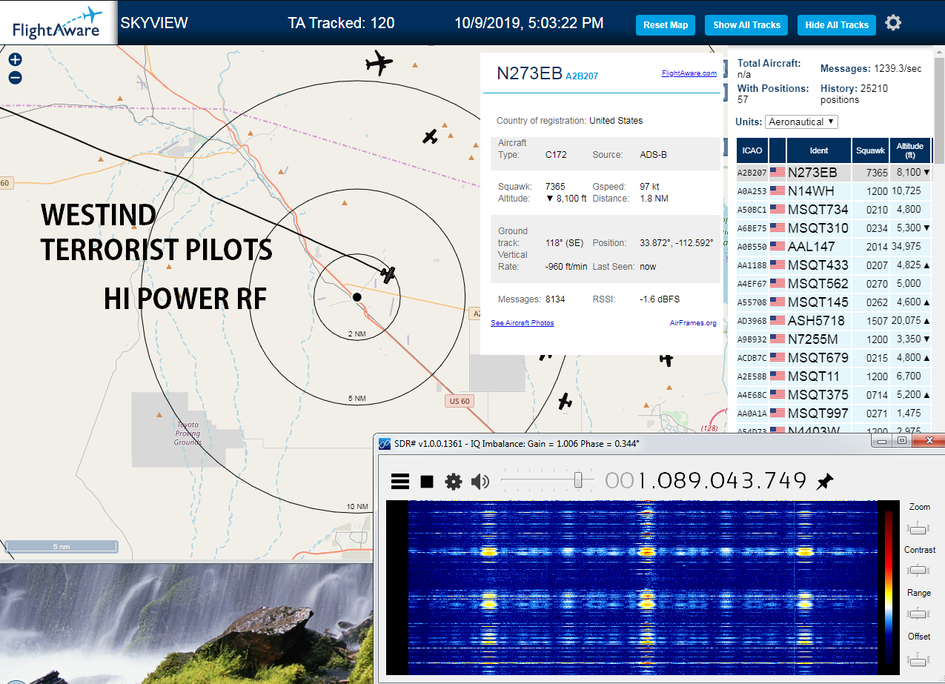
Task: Click the SDR# waterfall spectrum display
Action: pyautogui.click(x=643, y=587)
